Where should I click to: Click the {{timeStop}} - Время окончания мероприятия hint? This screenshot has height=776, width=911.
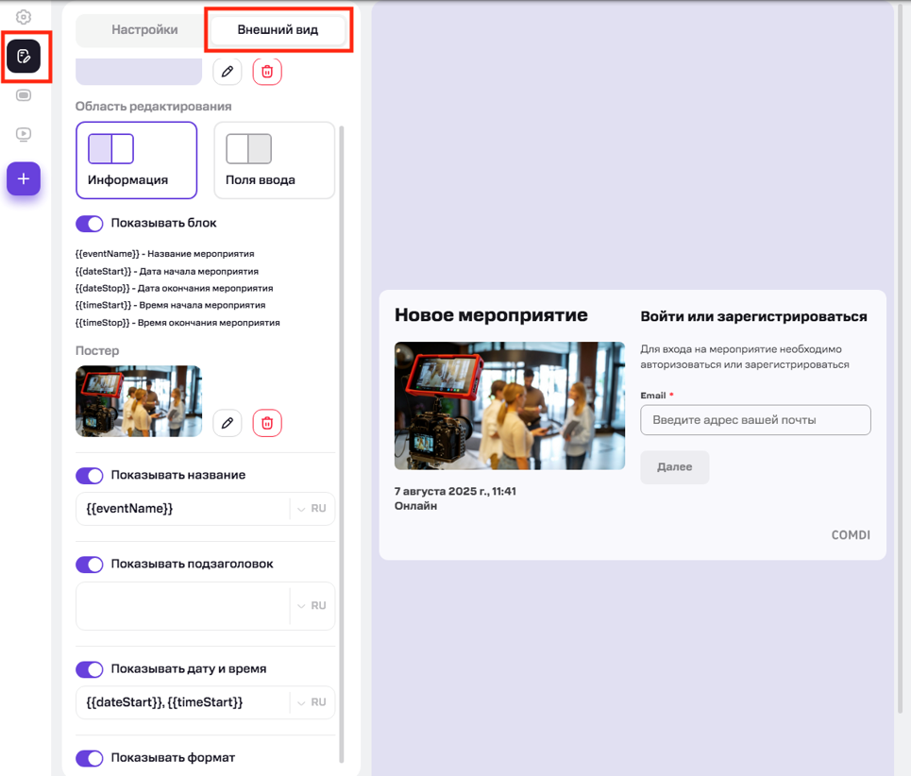coord(177,322)
